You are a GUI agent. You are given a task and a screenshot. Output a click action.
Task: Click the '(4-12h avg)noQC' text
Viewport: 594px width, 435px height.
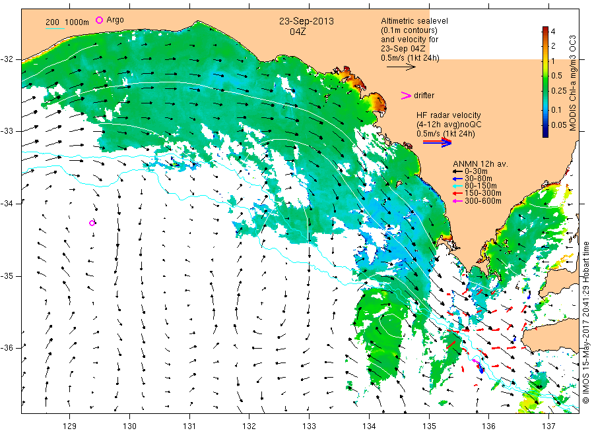tap(449, 125)
